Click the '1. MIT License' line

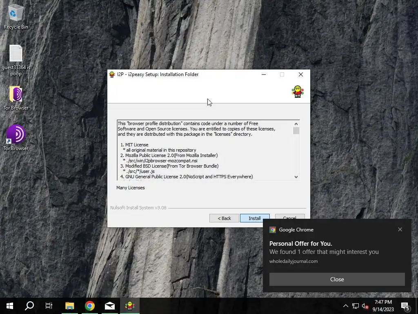click(134, 145)
